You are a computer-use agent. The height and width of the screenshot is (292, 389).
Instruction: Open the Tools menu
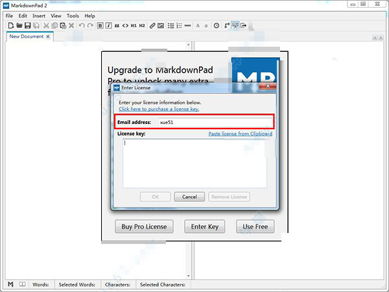click(73, 16)
